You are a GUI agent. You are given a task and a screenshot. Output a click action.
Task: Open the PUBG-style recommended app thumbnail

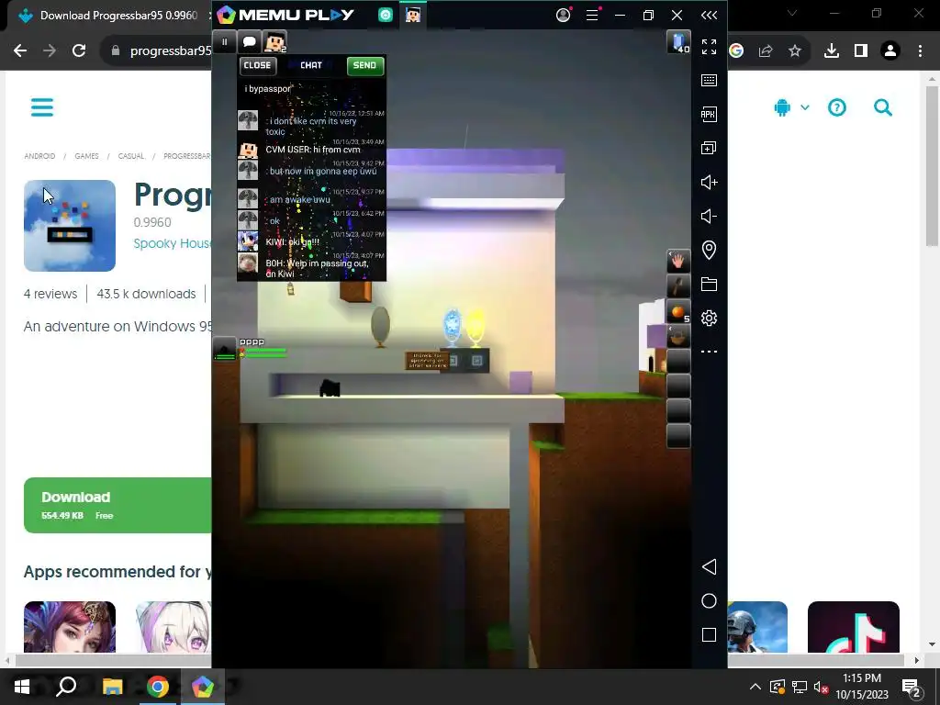pos(757,626)
